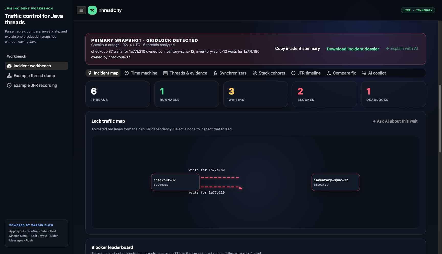Image resolution: width=442 pixels, height=254 pixels.
Task: Click the Time machine history icon
Action: coord(127,73)
